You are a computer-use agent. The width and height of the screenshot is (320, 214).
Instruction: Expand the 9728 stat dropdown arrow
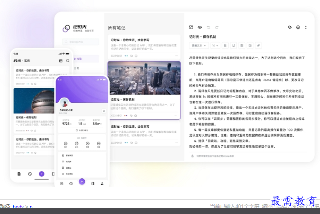[x=71, y=124]
